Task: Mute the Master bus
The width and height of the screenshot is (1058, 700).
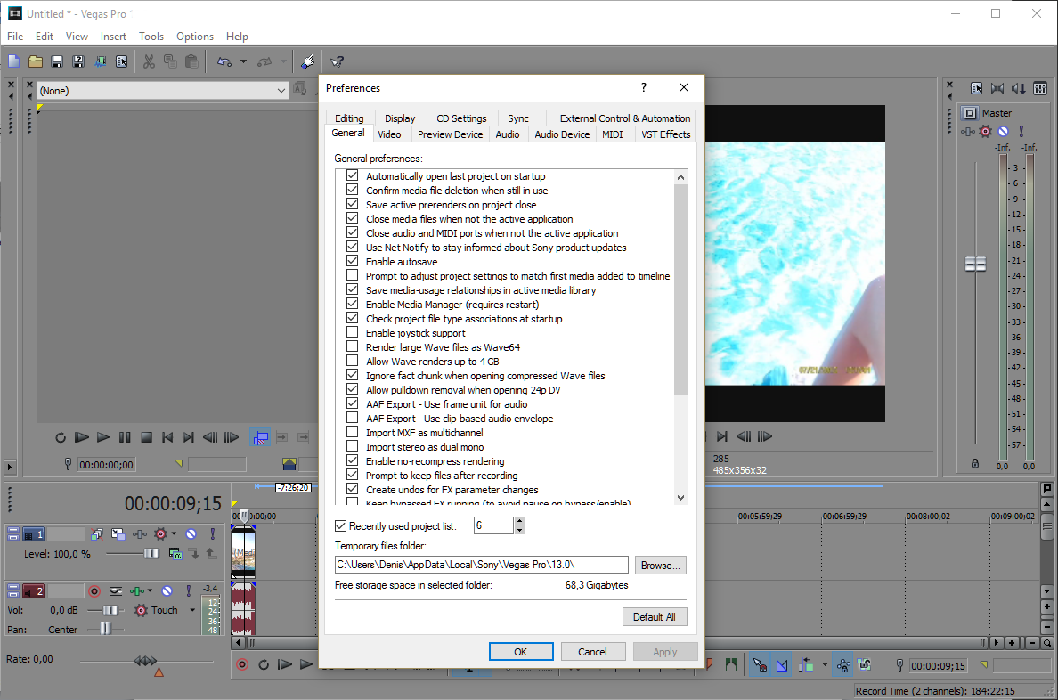Action: point(1004,132)
